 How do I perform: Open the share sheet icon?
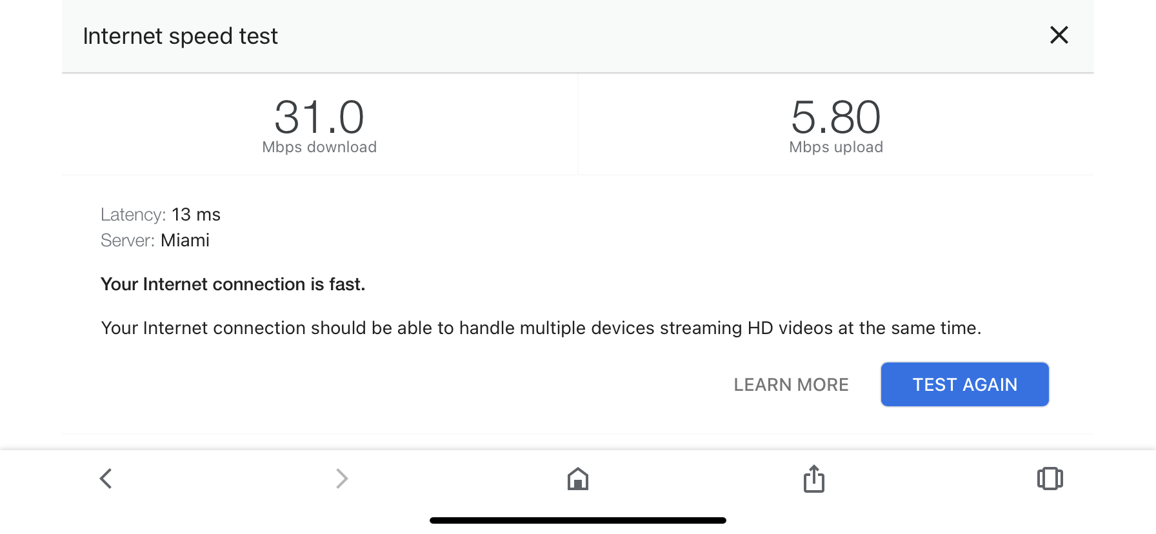pyautogui.click(x=814, y=479)
